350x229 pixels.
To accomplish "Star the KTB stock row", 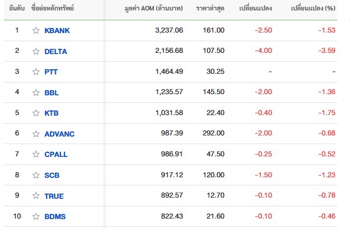I will (36, 113).
